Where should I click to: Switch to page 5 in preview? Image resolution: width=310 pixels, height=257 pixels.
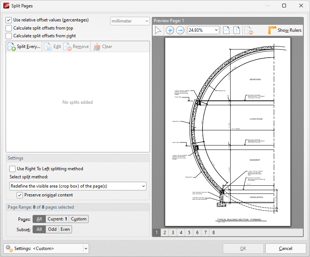[189, 232]
